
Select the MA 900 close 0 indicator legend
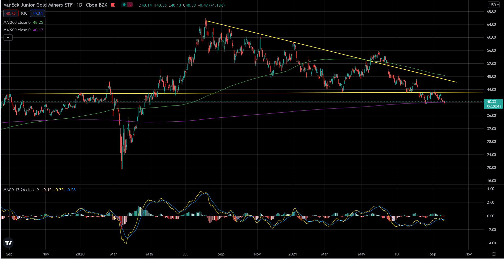[17, 30]
